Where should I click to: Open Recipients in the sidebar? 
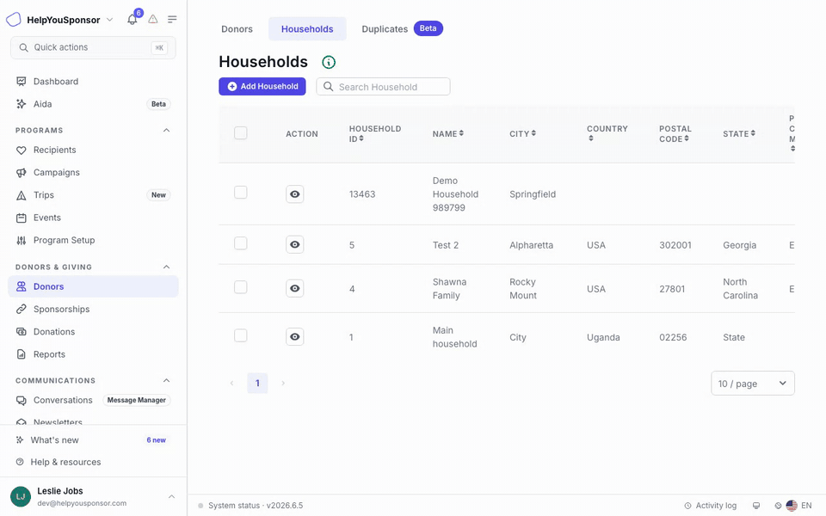93,150
